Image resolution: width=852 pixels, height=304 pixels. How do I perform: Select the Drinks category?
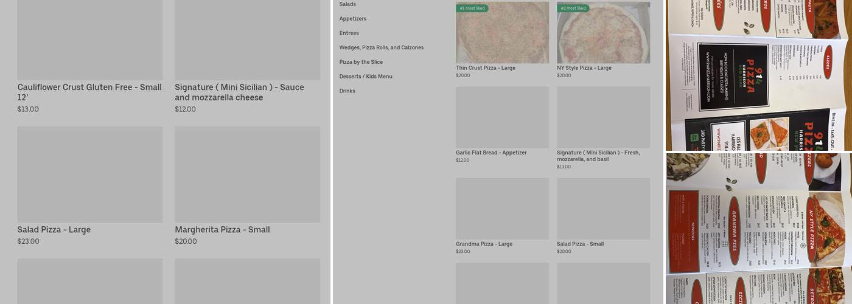347,91
